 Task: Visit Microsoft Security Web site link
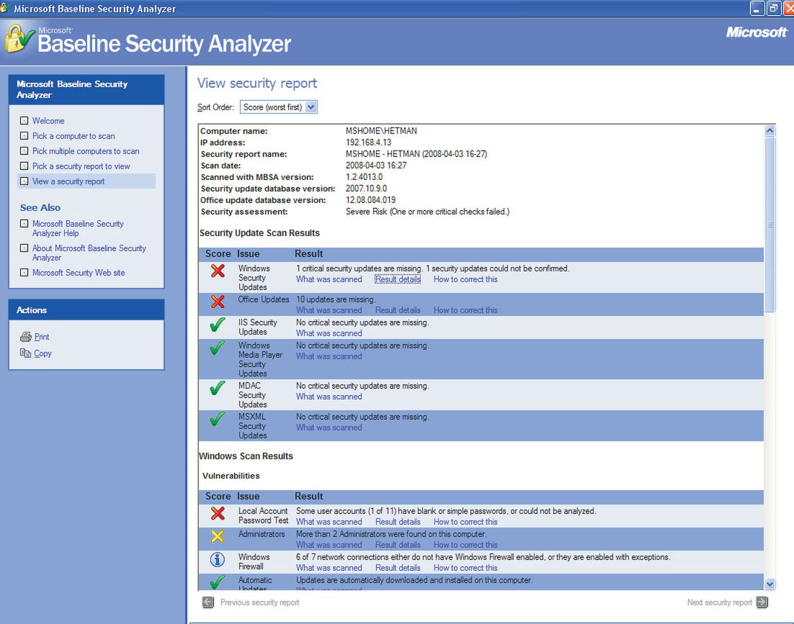[x=79, y=273]
